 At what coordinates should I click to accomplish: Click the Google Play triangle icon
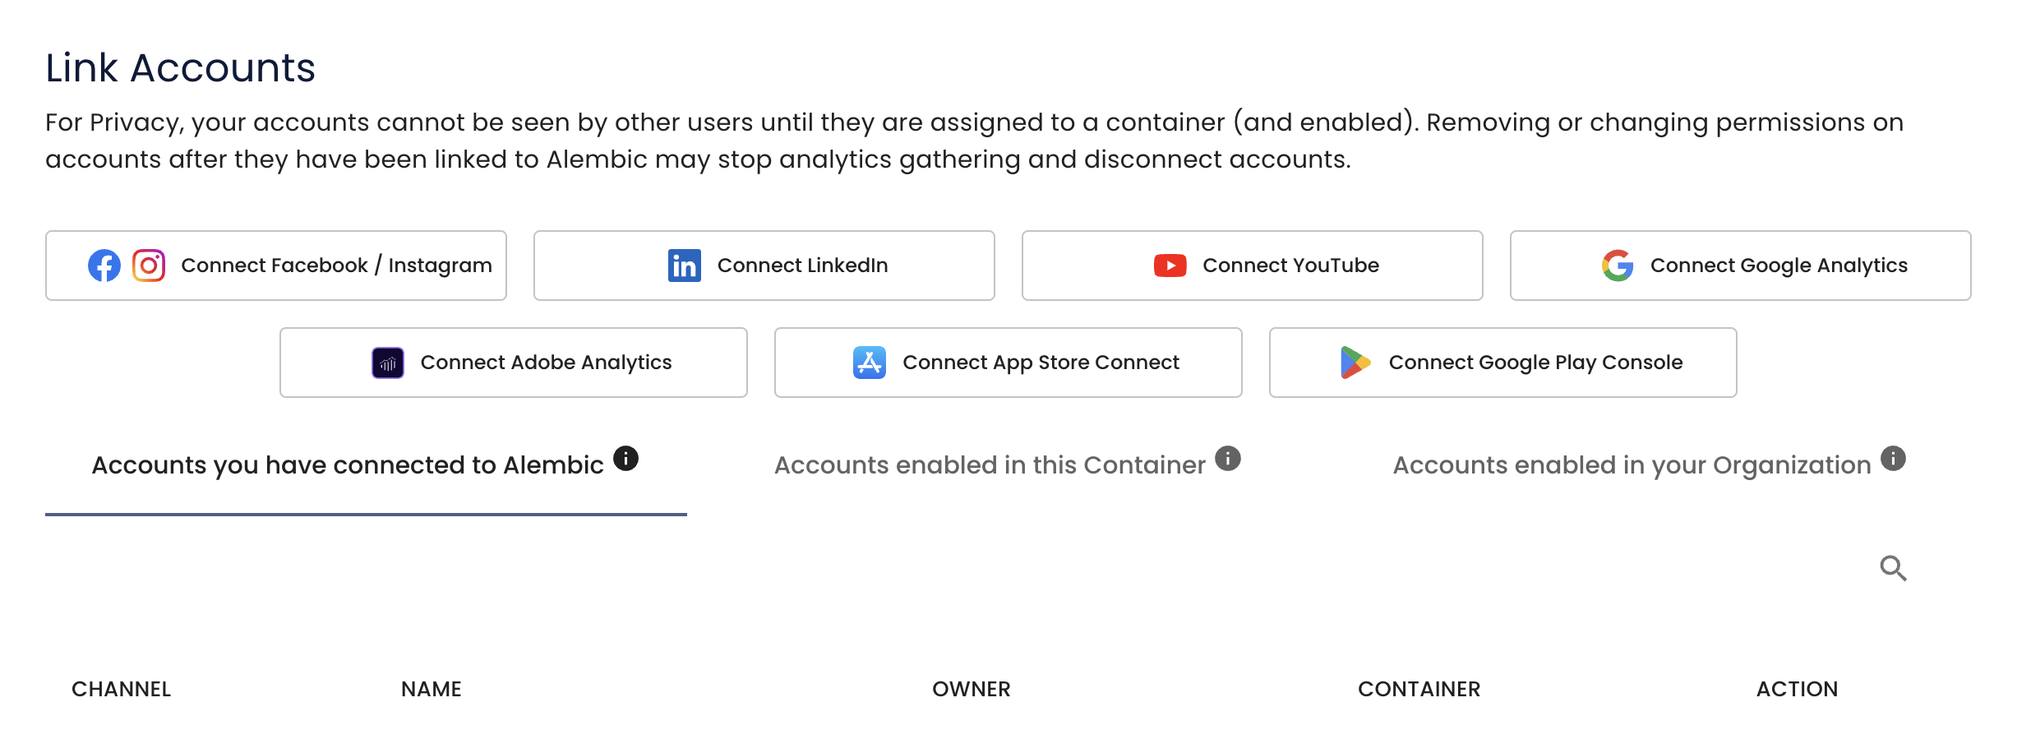tap(1354, 362)
